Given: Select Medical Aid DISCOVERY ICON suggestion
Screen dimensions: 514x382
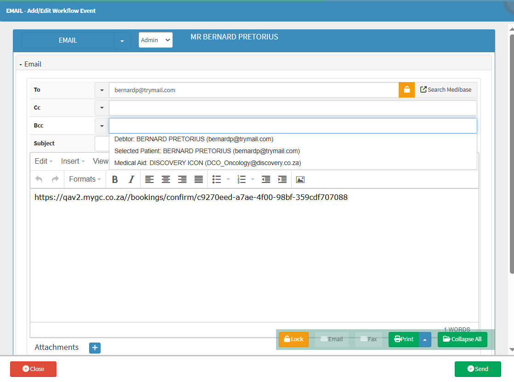Looking at the screenshot, I should coord(208,163).
